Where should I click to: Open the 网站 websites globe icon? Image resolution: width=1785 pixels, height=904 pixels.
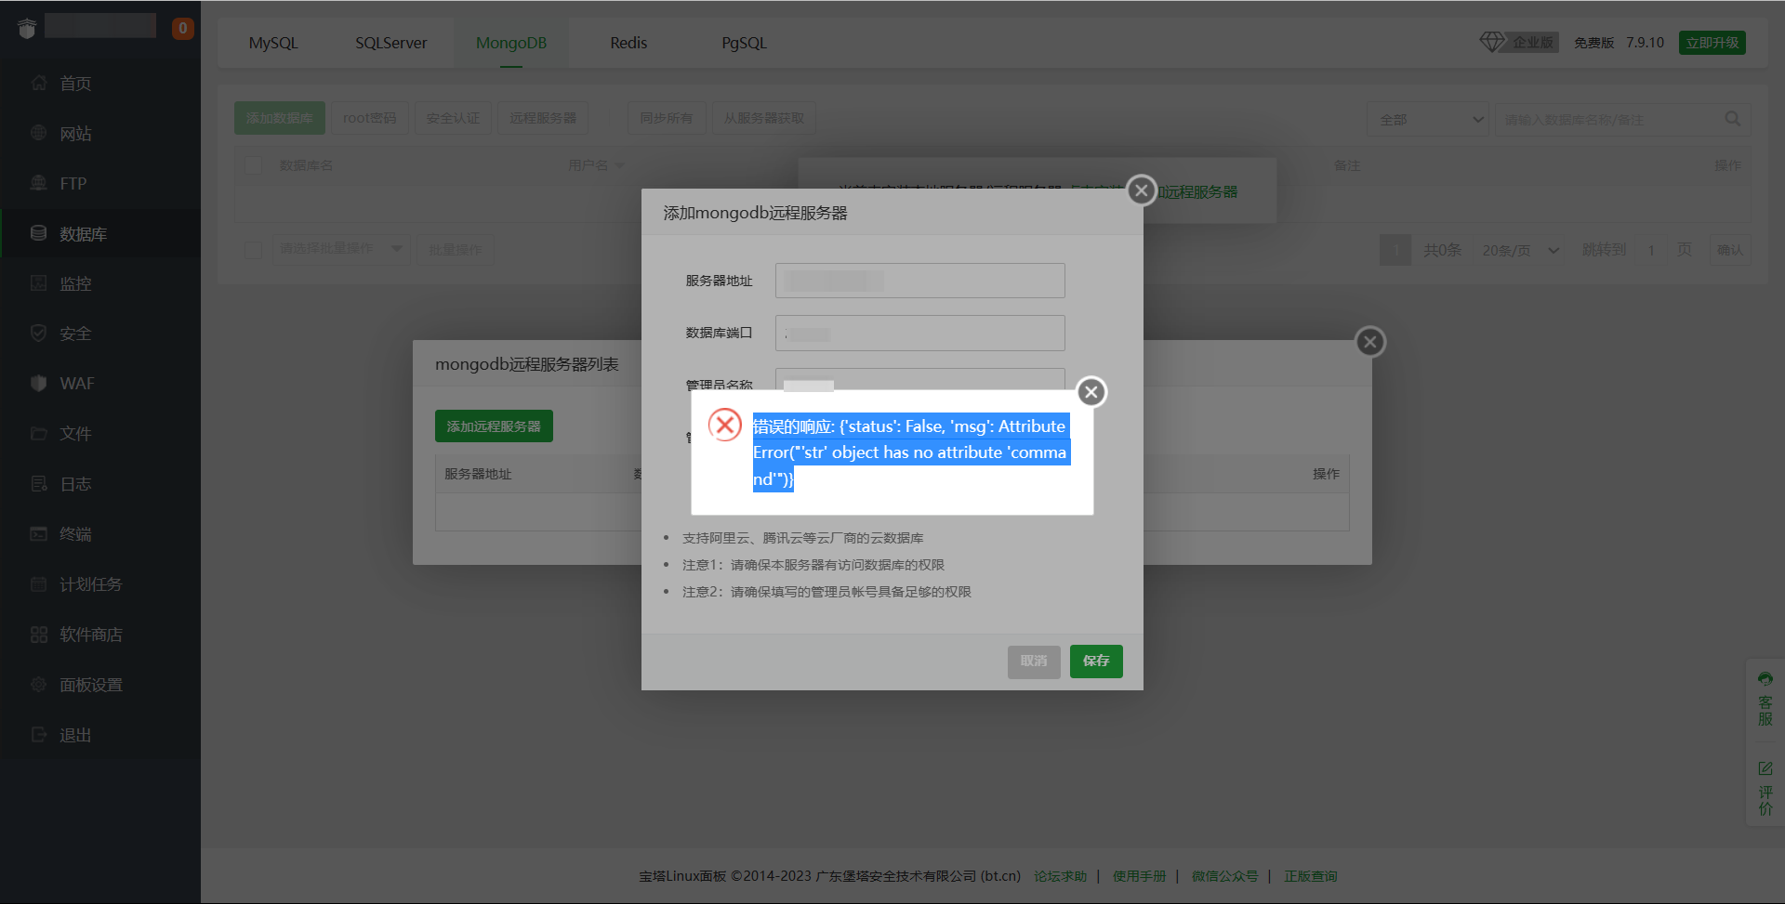38,133
